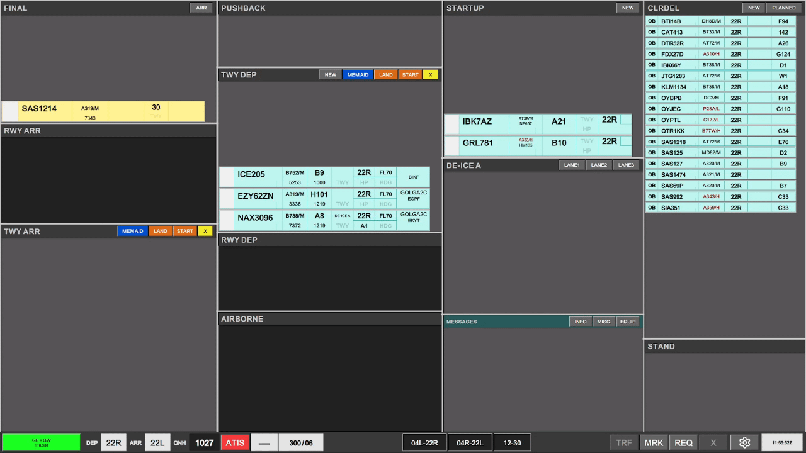This screenshot has width=806, height=453.
Task: Open PLANNED list in CLRDEL panel
Action: point(784,8)
